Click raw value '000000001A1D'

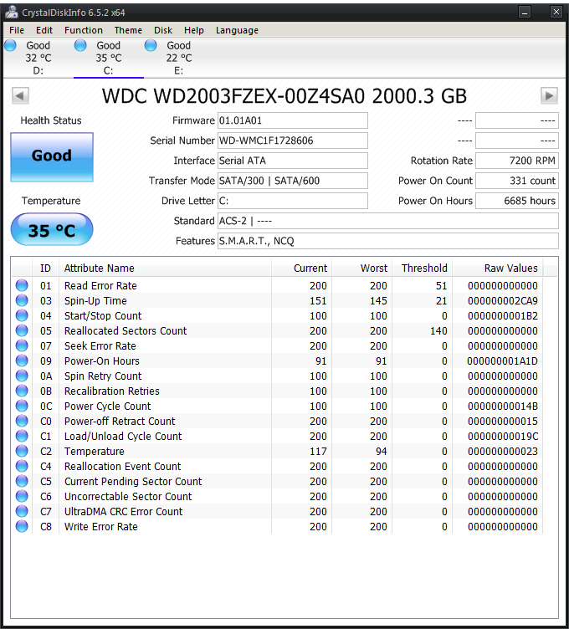tap(502, 361)
